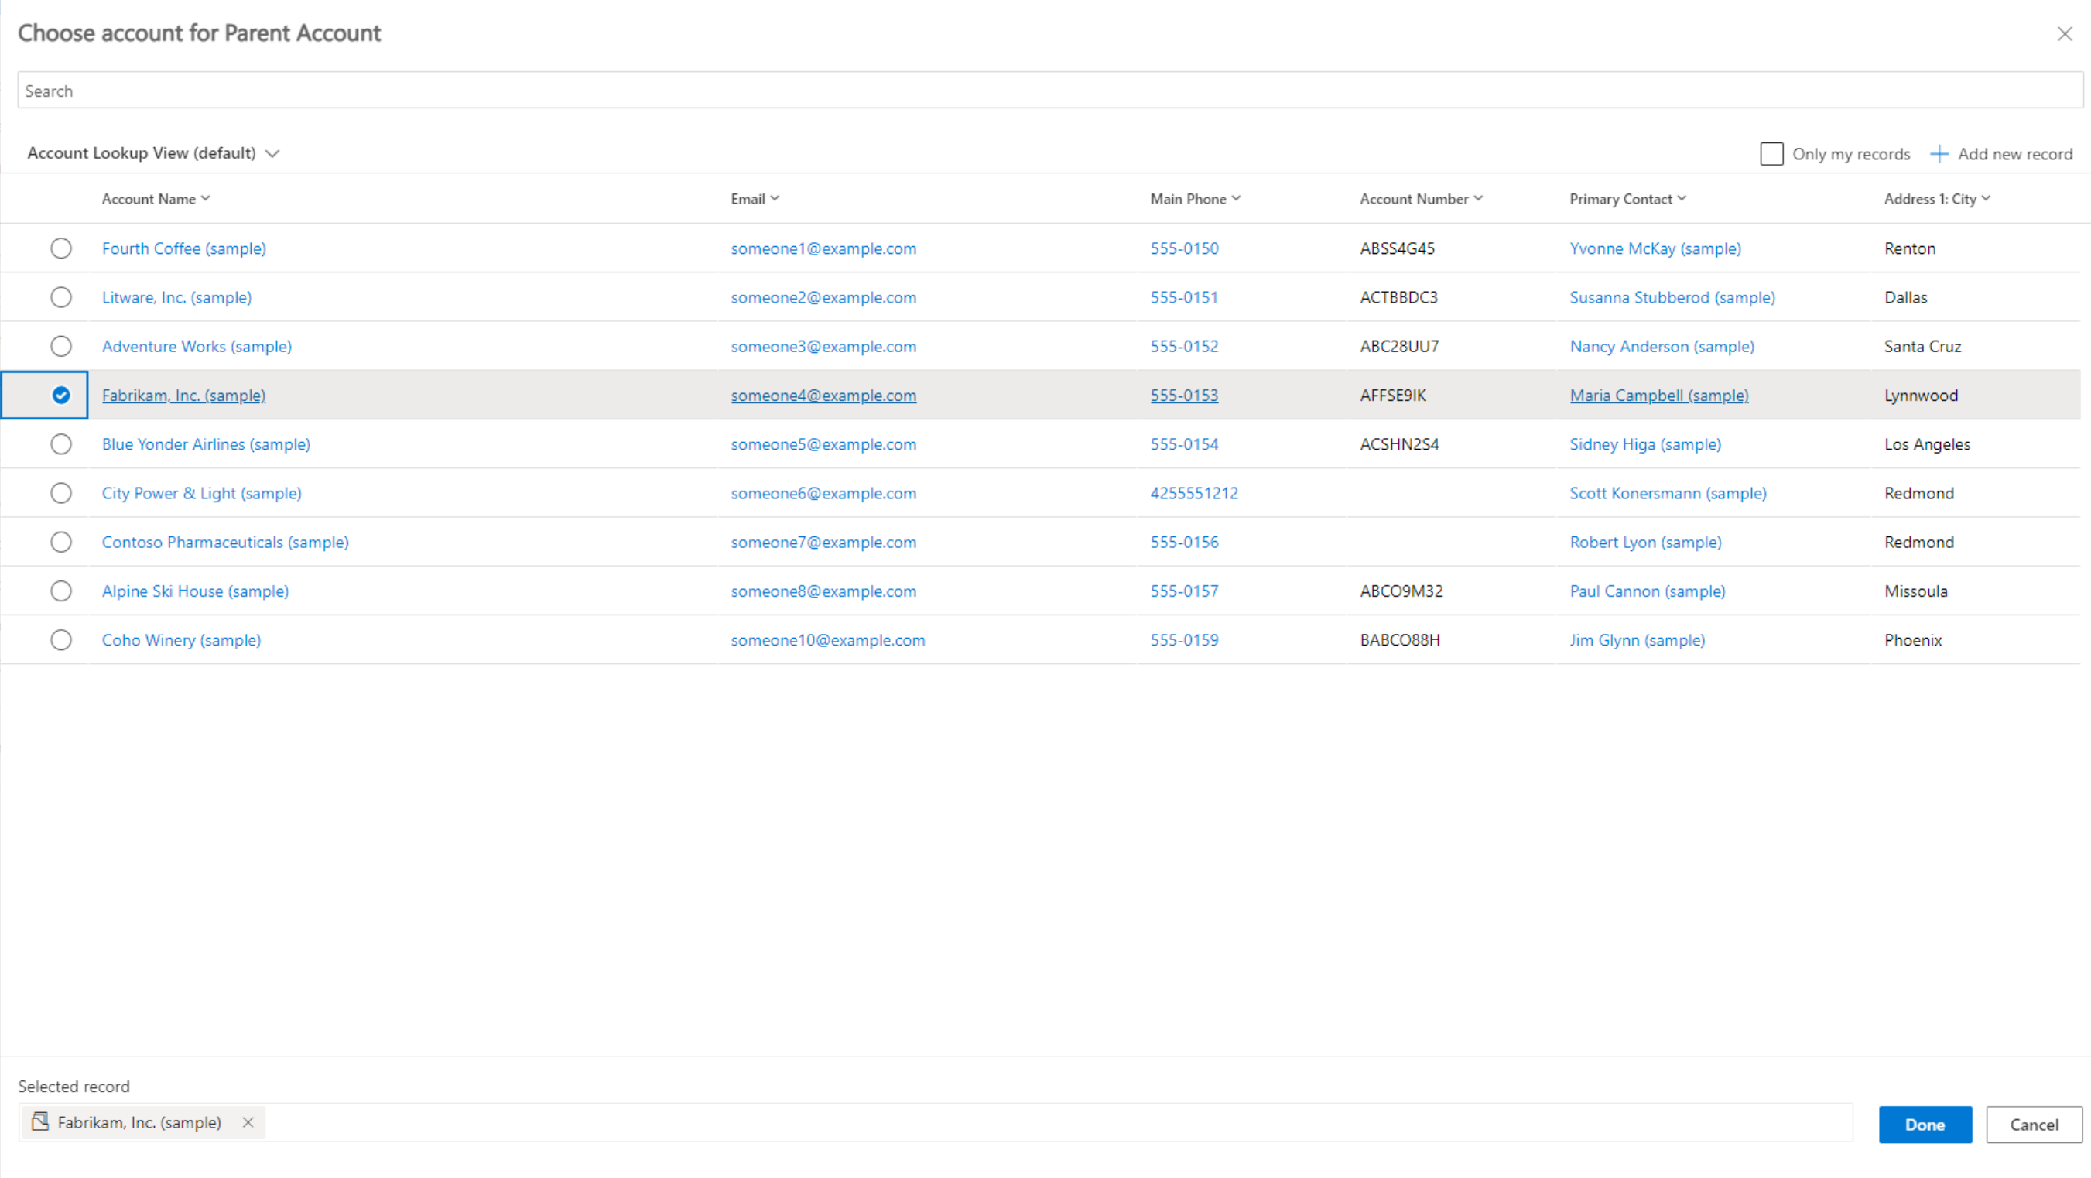Click the Add new record link
2091x1178 pixels.
pos(2002,152)
